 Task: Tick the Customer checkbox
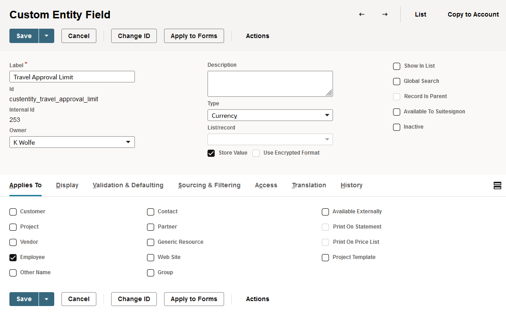(13, 212)
